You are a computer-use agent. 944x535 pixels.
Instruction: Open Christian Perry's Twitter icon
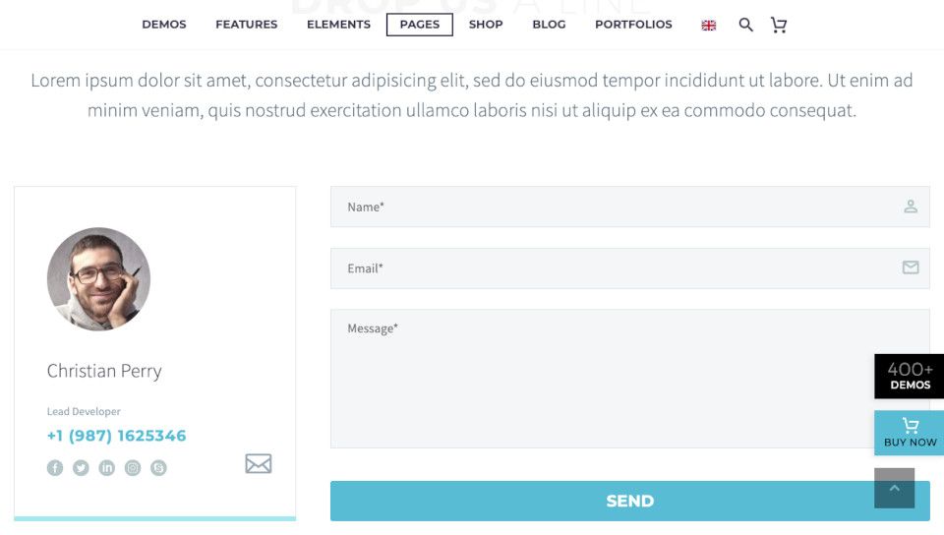pos(81,467)
